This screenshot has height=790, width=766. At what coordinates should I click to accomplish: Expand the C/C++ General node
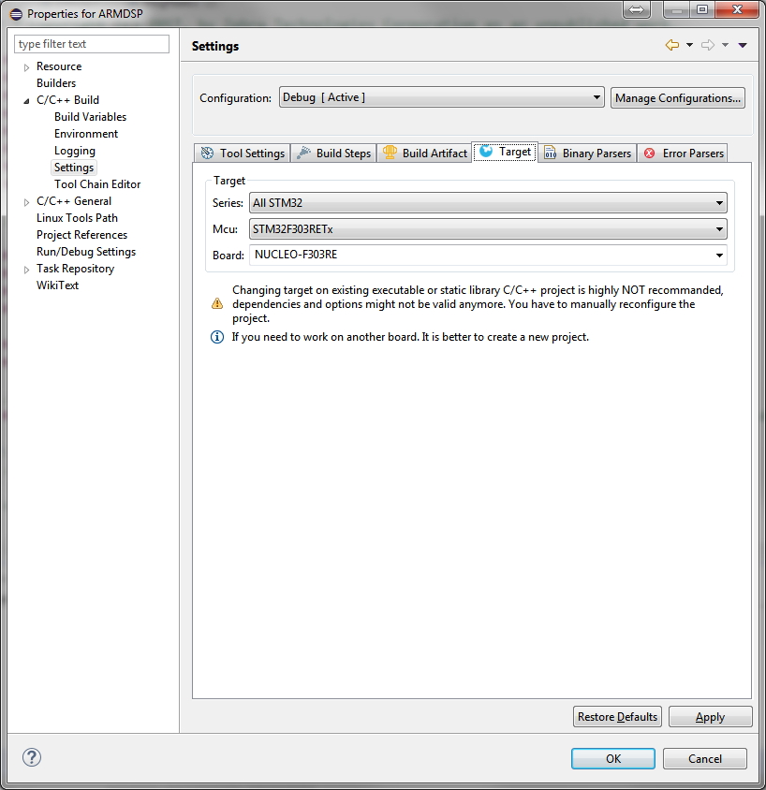26,202
